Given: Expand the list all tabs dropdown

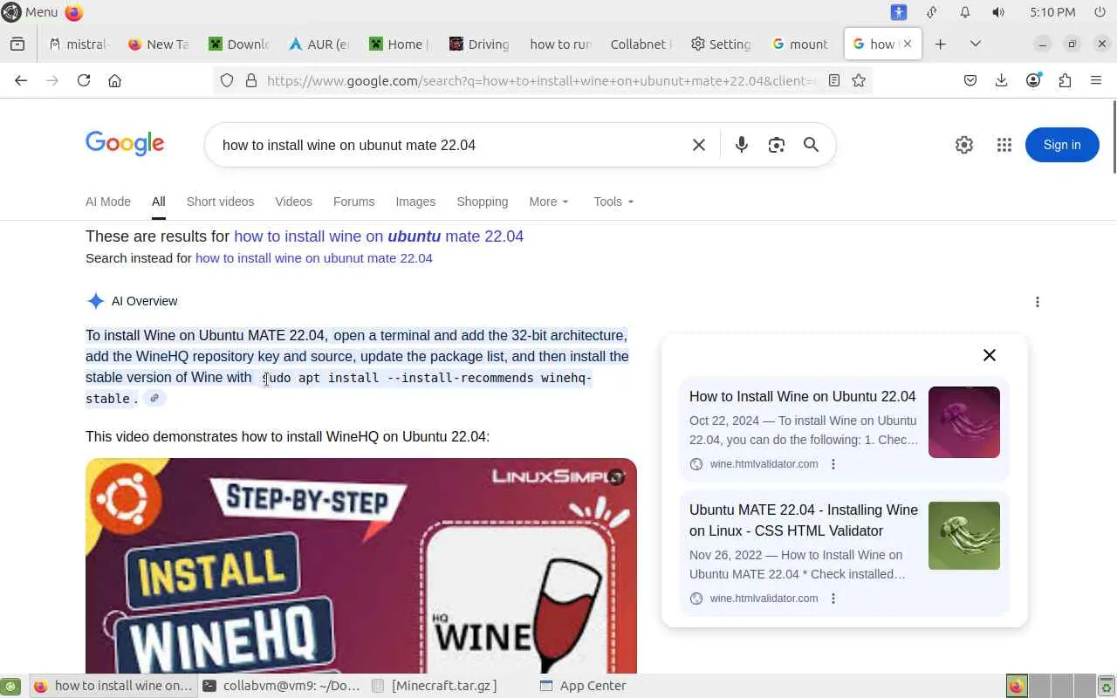Looking at the screenshot, I should (x=976, y=44).
